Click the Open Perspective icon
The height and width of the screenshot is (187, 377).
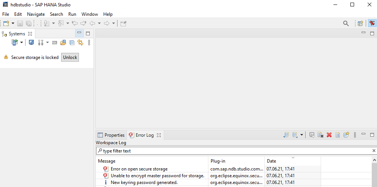(x=360, y=23)
